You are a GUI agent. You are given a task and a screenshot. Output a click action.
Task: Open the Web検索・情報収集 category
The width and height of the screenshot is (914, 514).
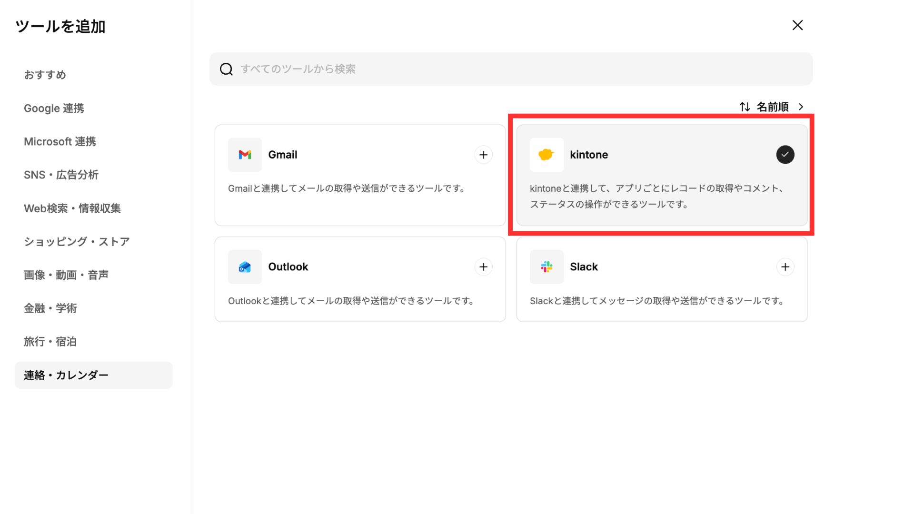coord(72,208)
